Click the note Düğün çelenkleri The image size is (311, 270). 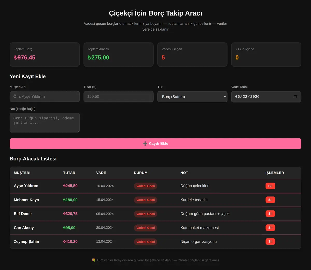[x=195, y=186]
